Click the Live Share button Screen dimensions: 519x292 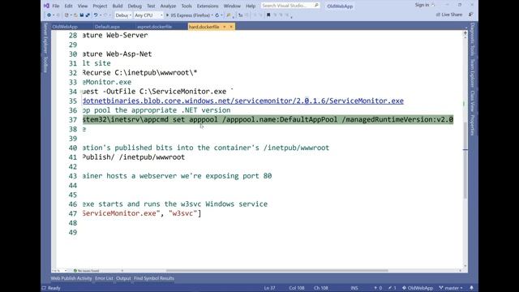pyautogui.click(x=449, y=15)
